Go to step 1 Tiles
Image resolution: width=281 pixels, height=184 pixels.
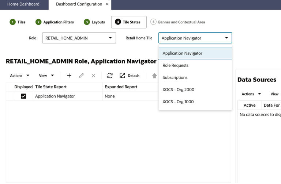pyautogui.click(x=18, y=22)
